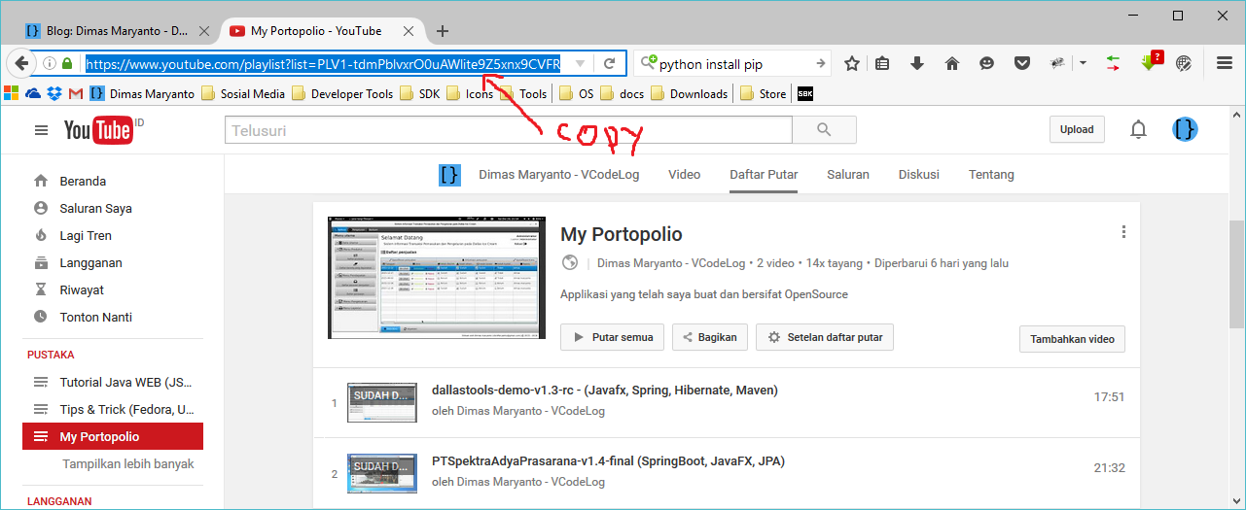Open the green download manager extension icon
This screenshot has height=510, width=1246.
[1150, 62]
